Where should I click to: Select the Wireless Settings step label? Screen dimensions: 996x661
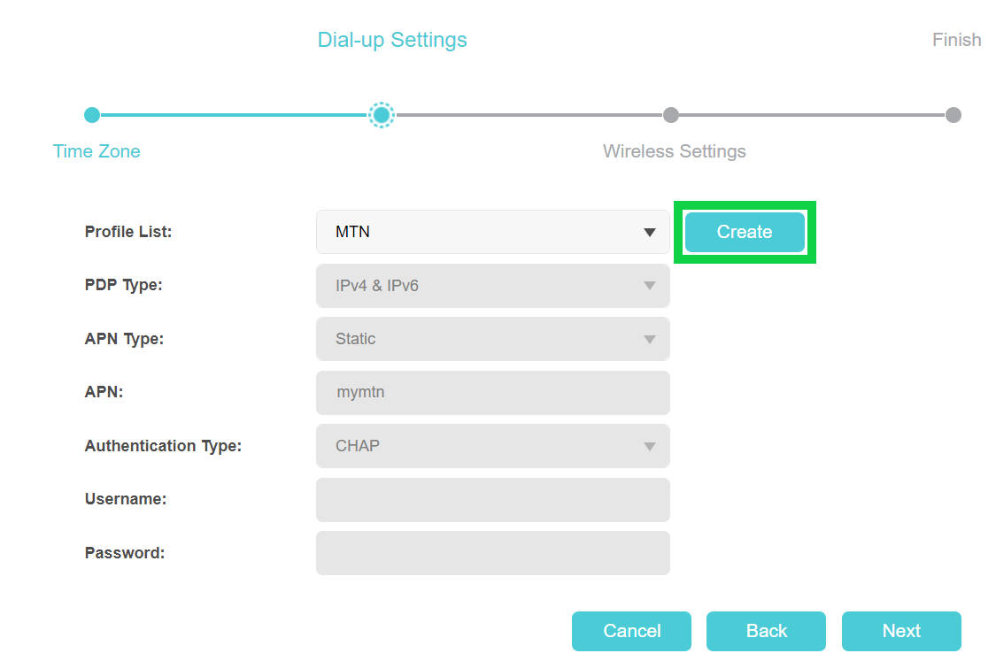tap(674, 151)
